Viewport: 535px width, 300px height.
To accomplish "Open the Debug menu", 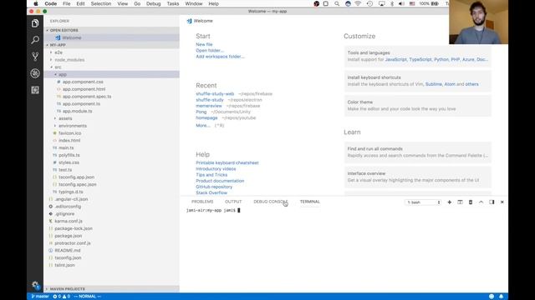I will [x=153, y=3].
